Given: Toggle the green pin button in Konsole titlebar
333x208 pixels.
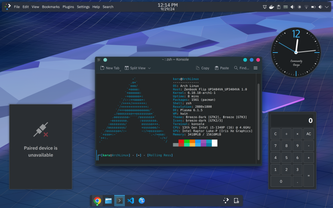Looking at the screenshot, I should (x=105, y=60).
